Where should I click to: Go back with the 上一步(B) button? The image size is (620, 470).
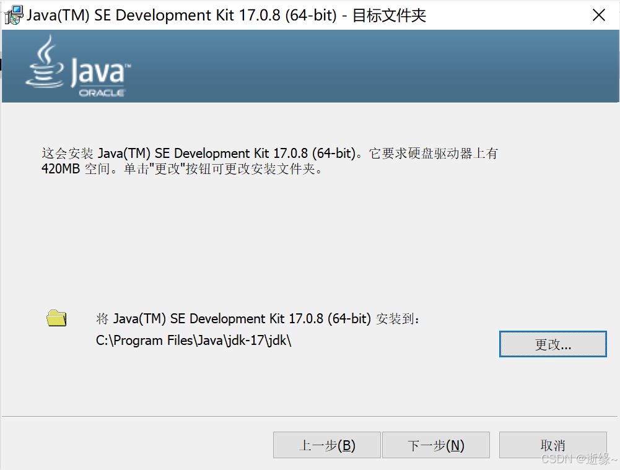[327, 445]
